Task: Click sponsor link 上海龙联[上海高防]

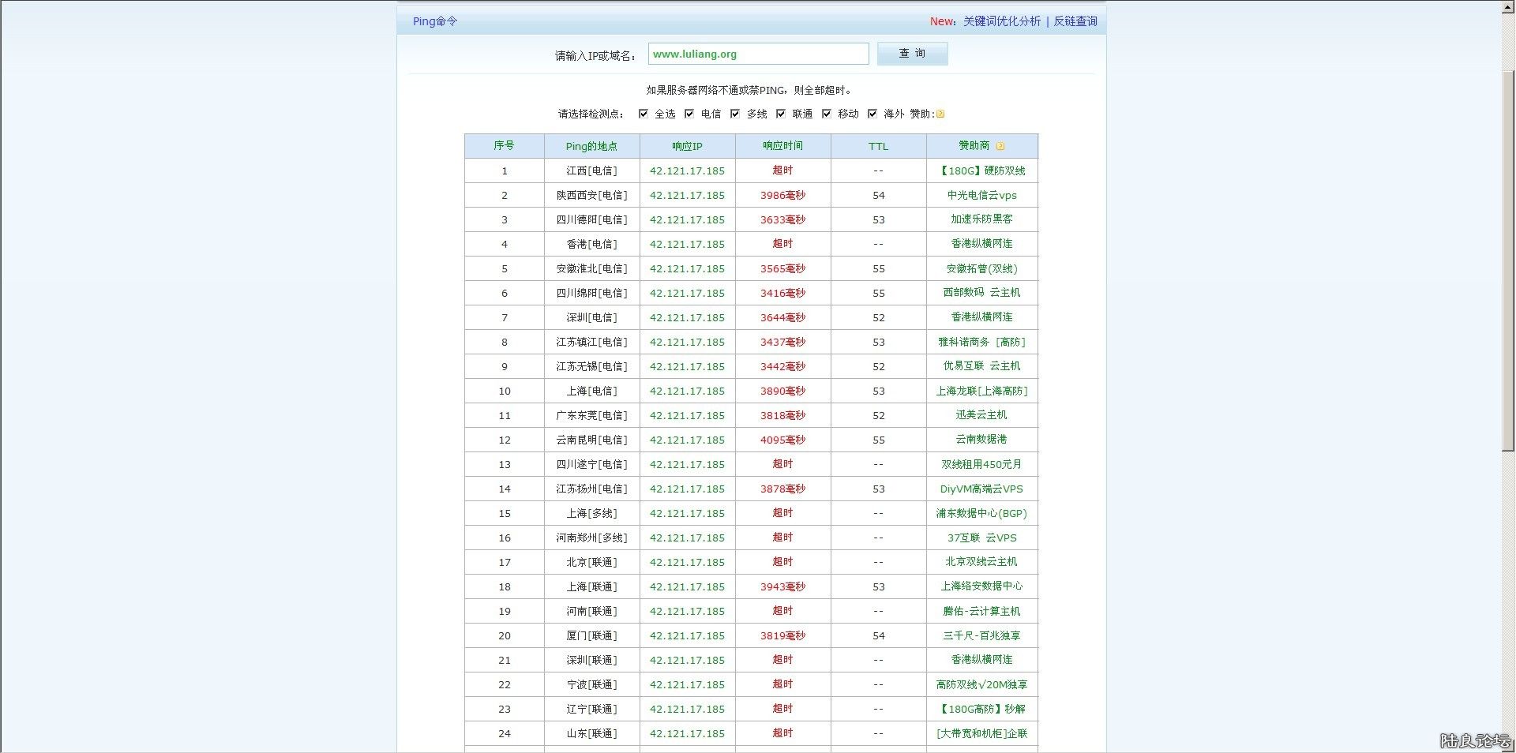Action: click(981, 391)
